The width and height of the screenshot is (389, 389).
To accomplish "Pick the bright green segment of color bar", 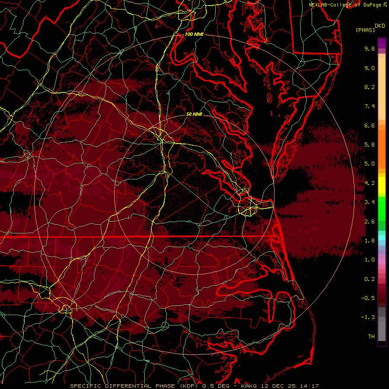I will [382, 208].
